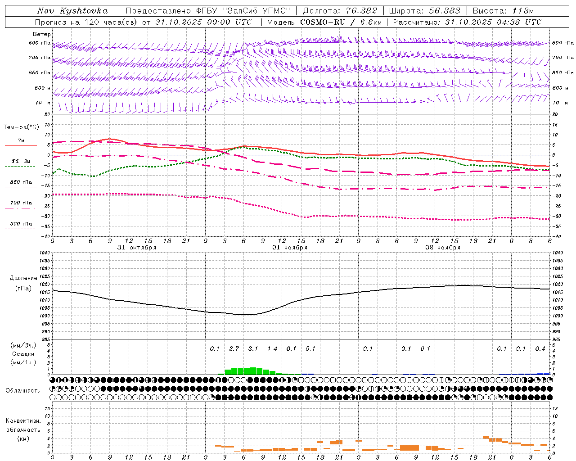Click the elevation text Высота: 113м

(x=503, y=11)
